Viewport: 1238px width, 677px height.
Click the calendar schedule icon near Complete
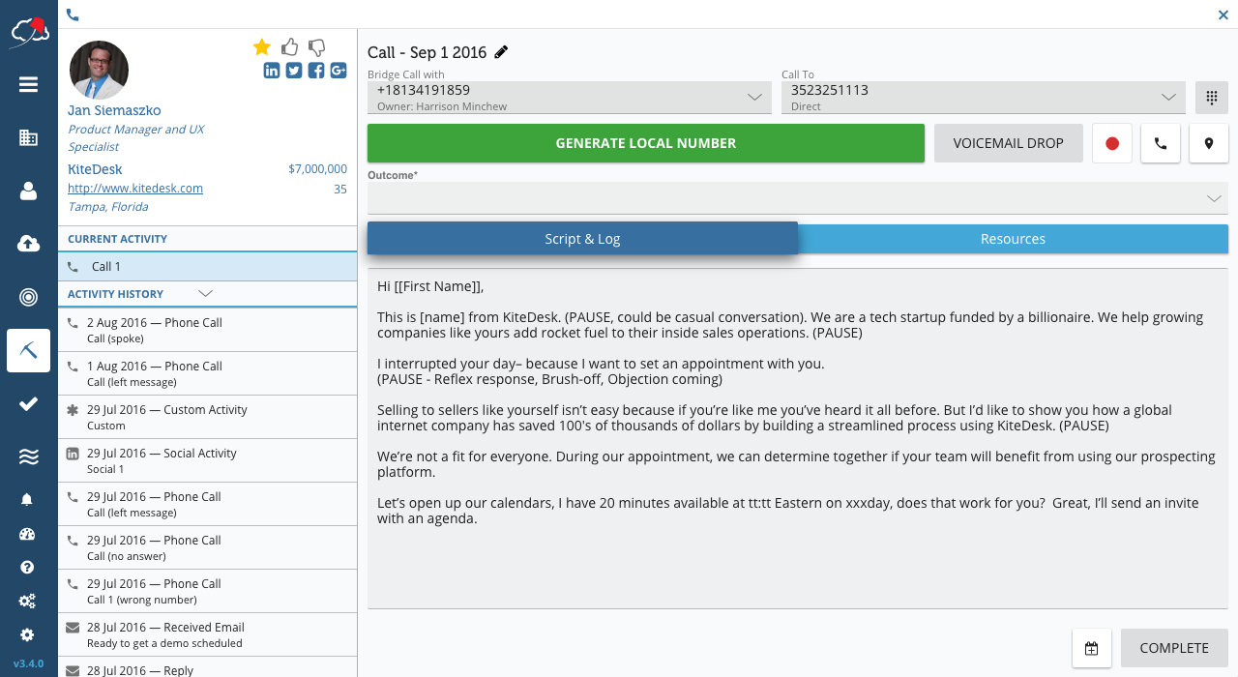coord(1091,648)
